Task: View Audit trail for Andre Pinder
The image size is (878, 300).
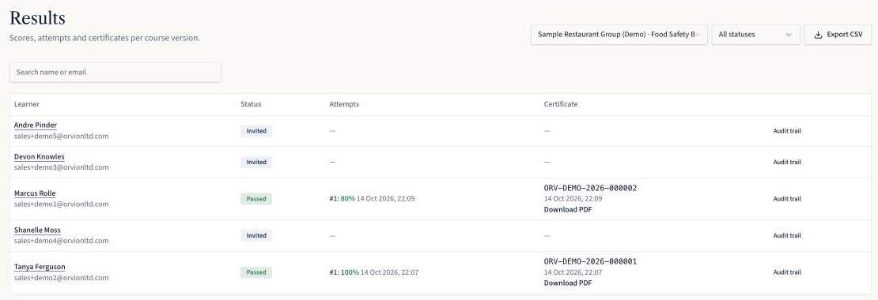Action: coord(787,131)
